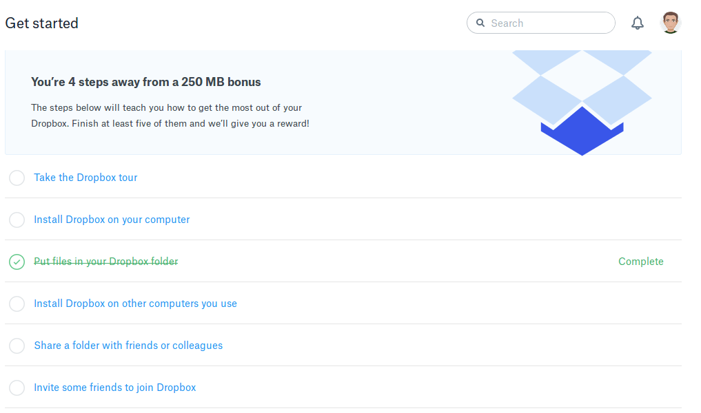Click the Dropbox box logo illustration
Image resolution: width=701 pixels, height=413 pixels.
[x=582, y=103]
